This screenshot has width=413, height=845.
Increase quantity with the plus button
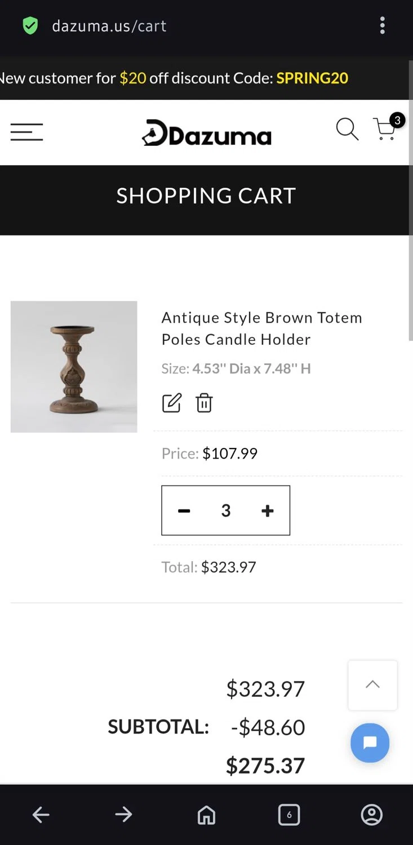pos(268,511)
